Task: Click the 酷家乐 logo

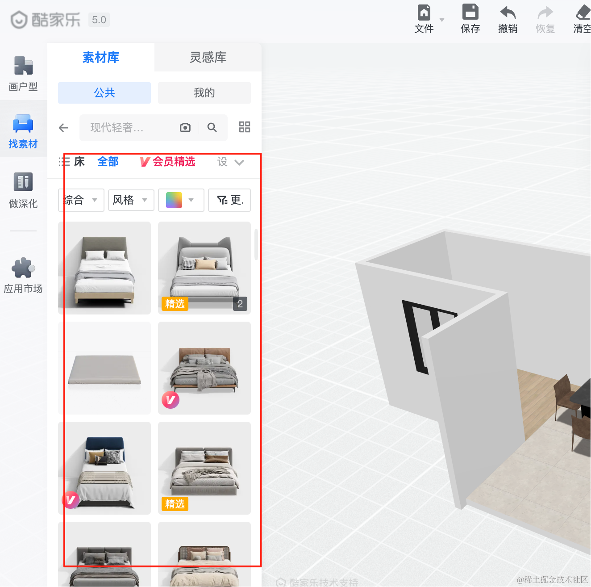Action: click(45, 20)
